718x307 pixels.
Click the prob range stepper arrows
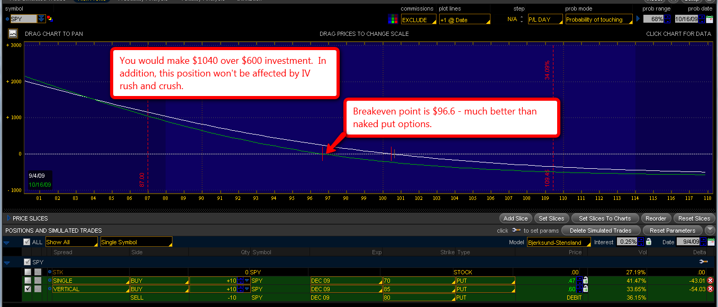pos(668,20)
